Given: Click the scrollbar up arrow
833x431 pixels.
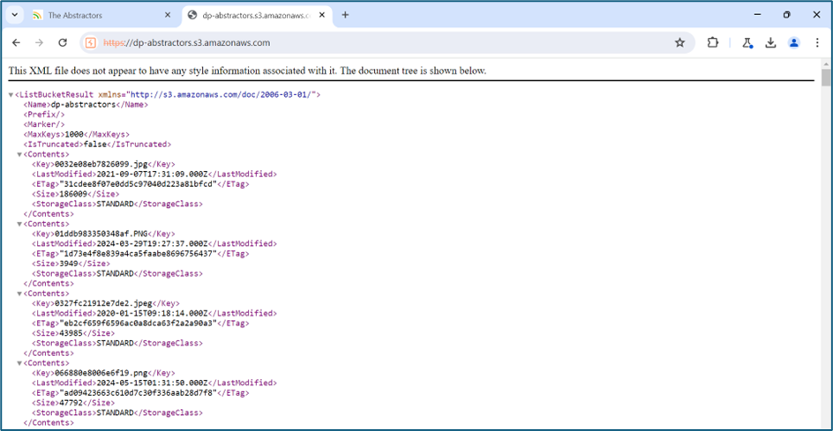Looking at the screenshot, I should point(826,63).
